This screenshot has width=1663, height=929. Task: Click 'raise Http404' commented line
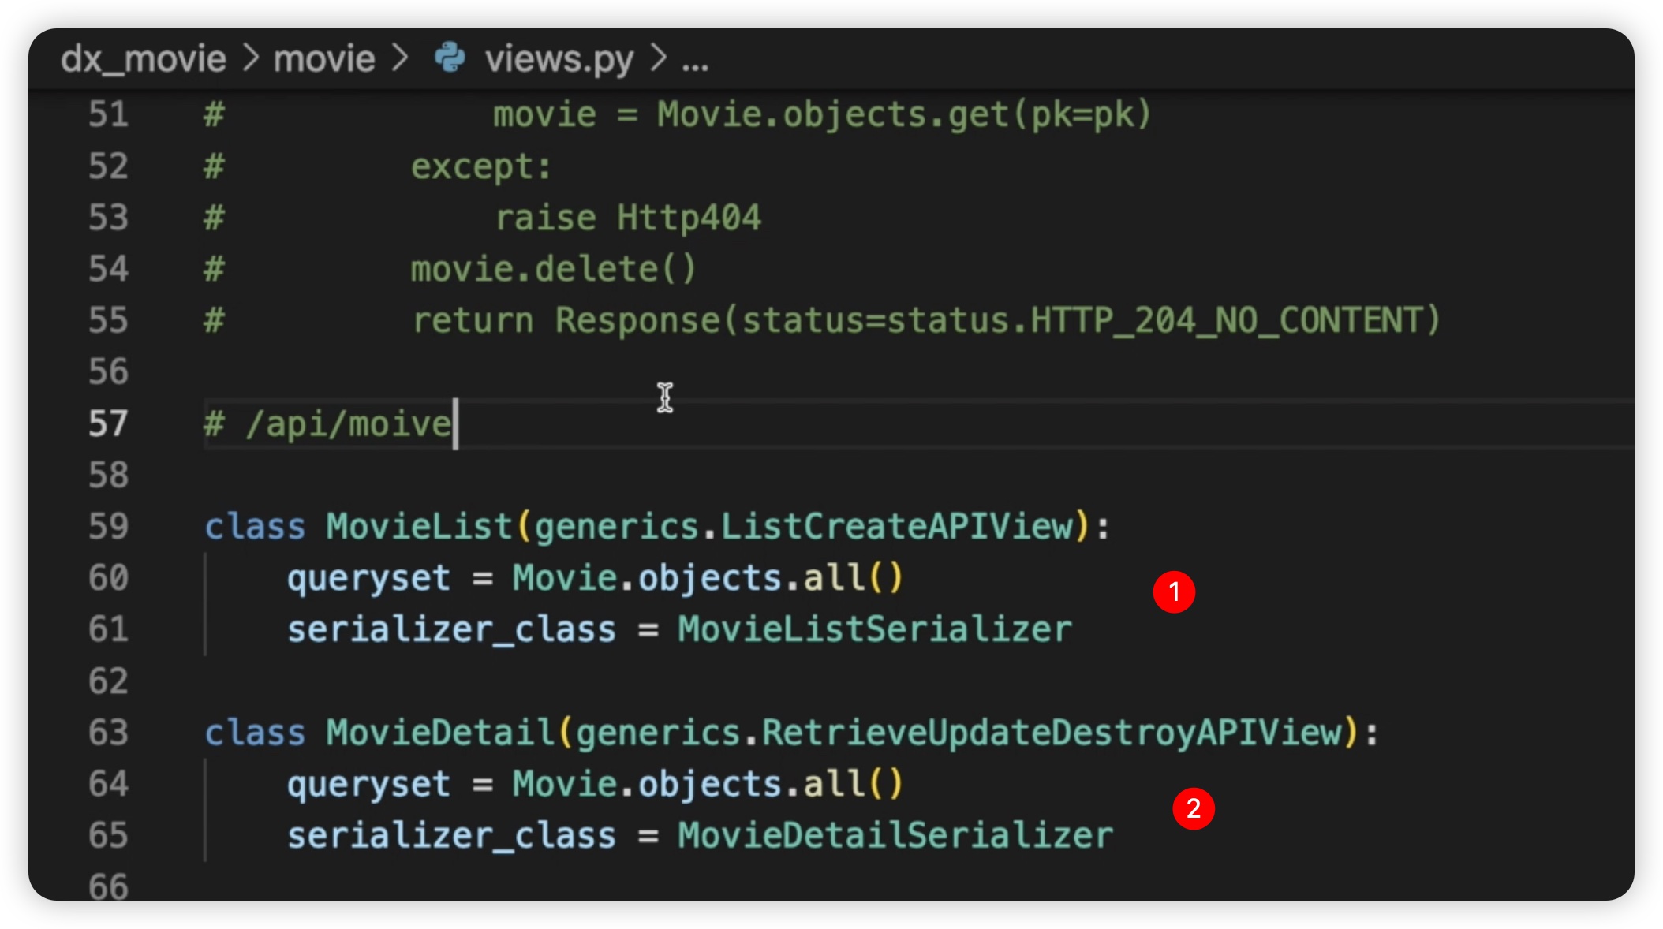click(628, 218)
